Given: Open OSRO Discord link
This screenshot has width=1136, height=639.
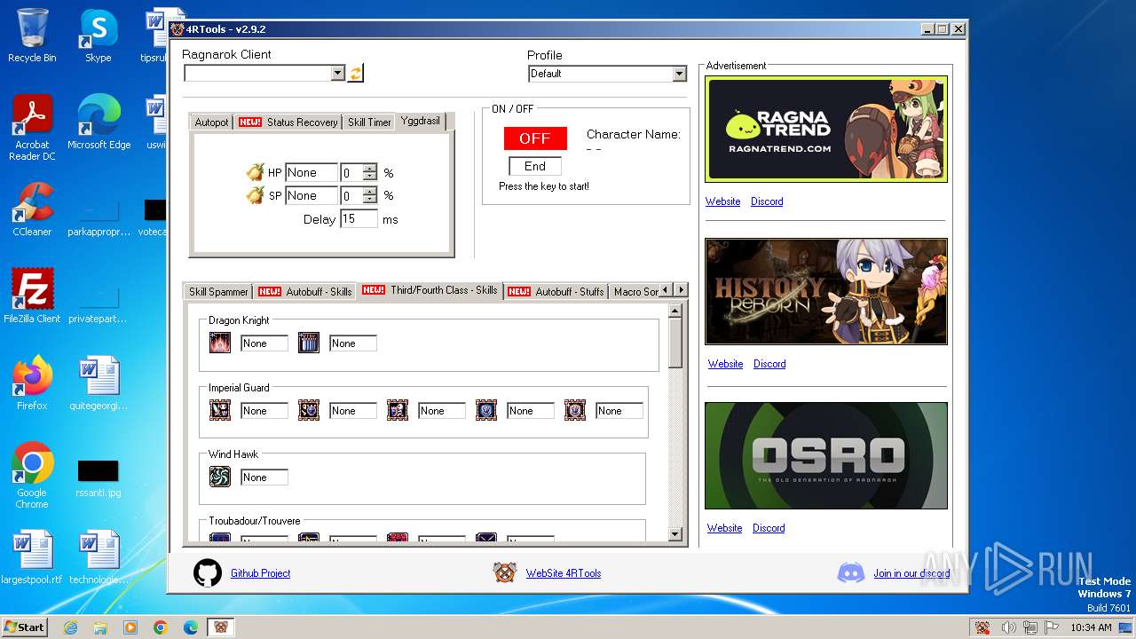Looking at the screenshot, I should pos(769,528).
